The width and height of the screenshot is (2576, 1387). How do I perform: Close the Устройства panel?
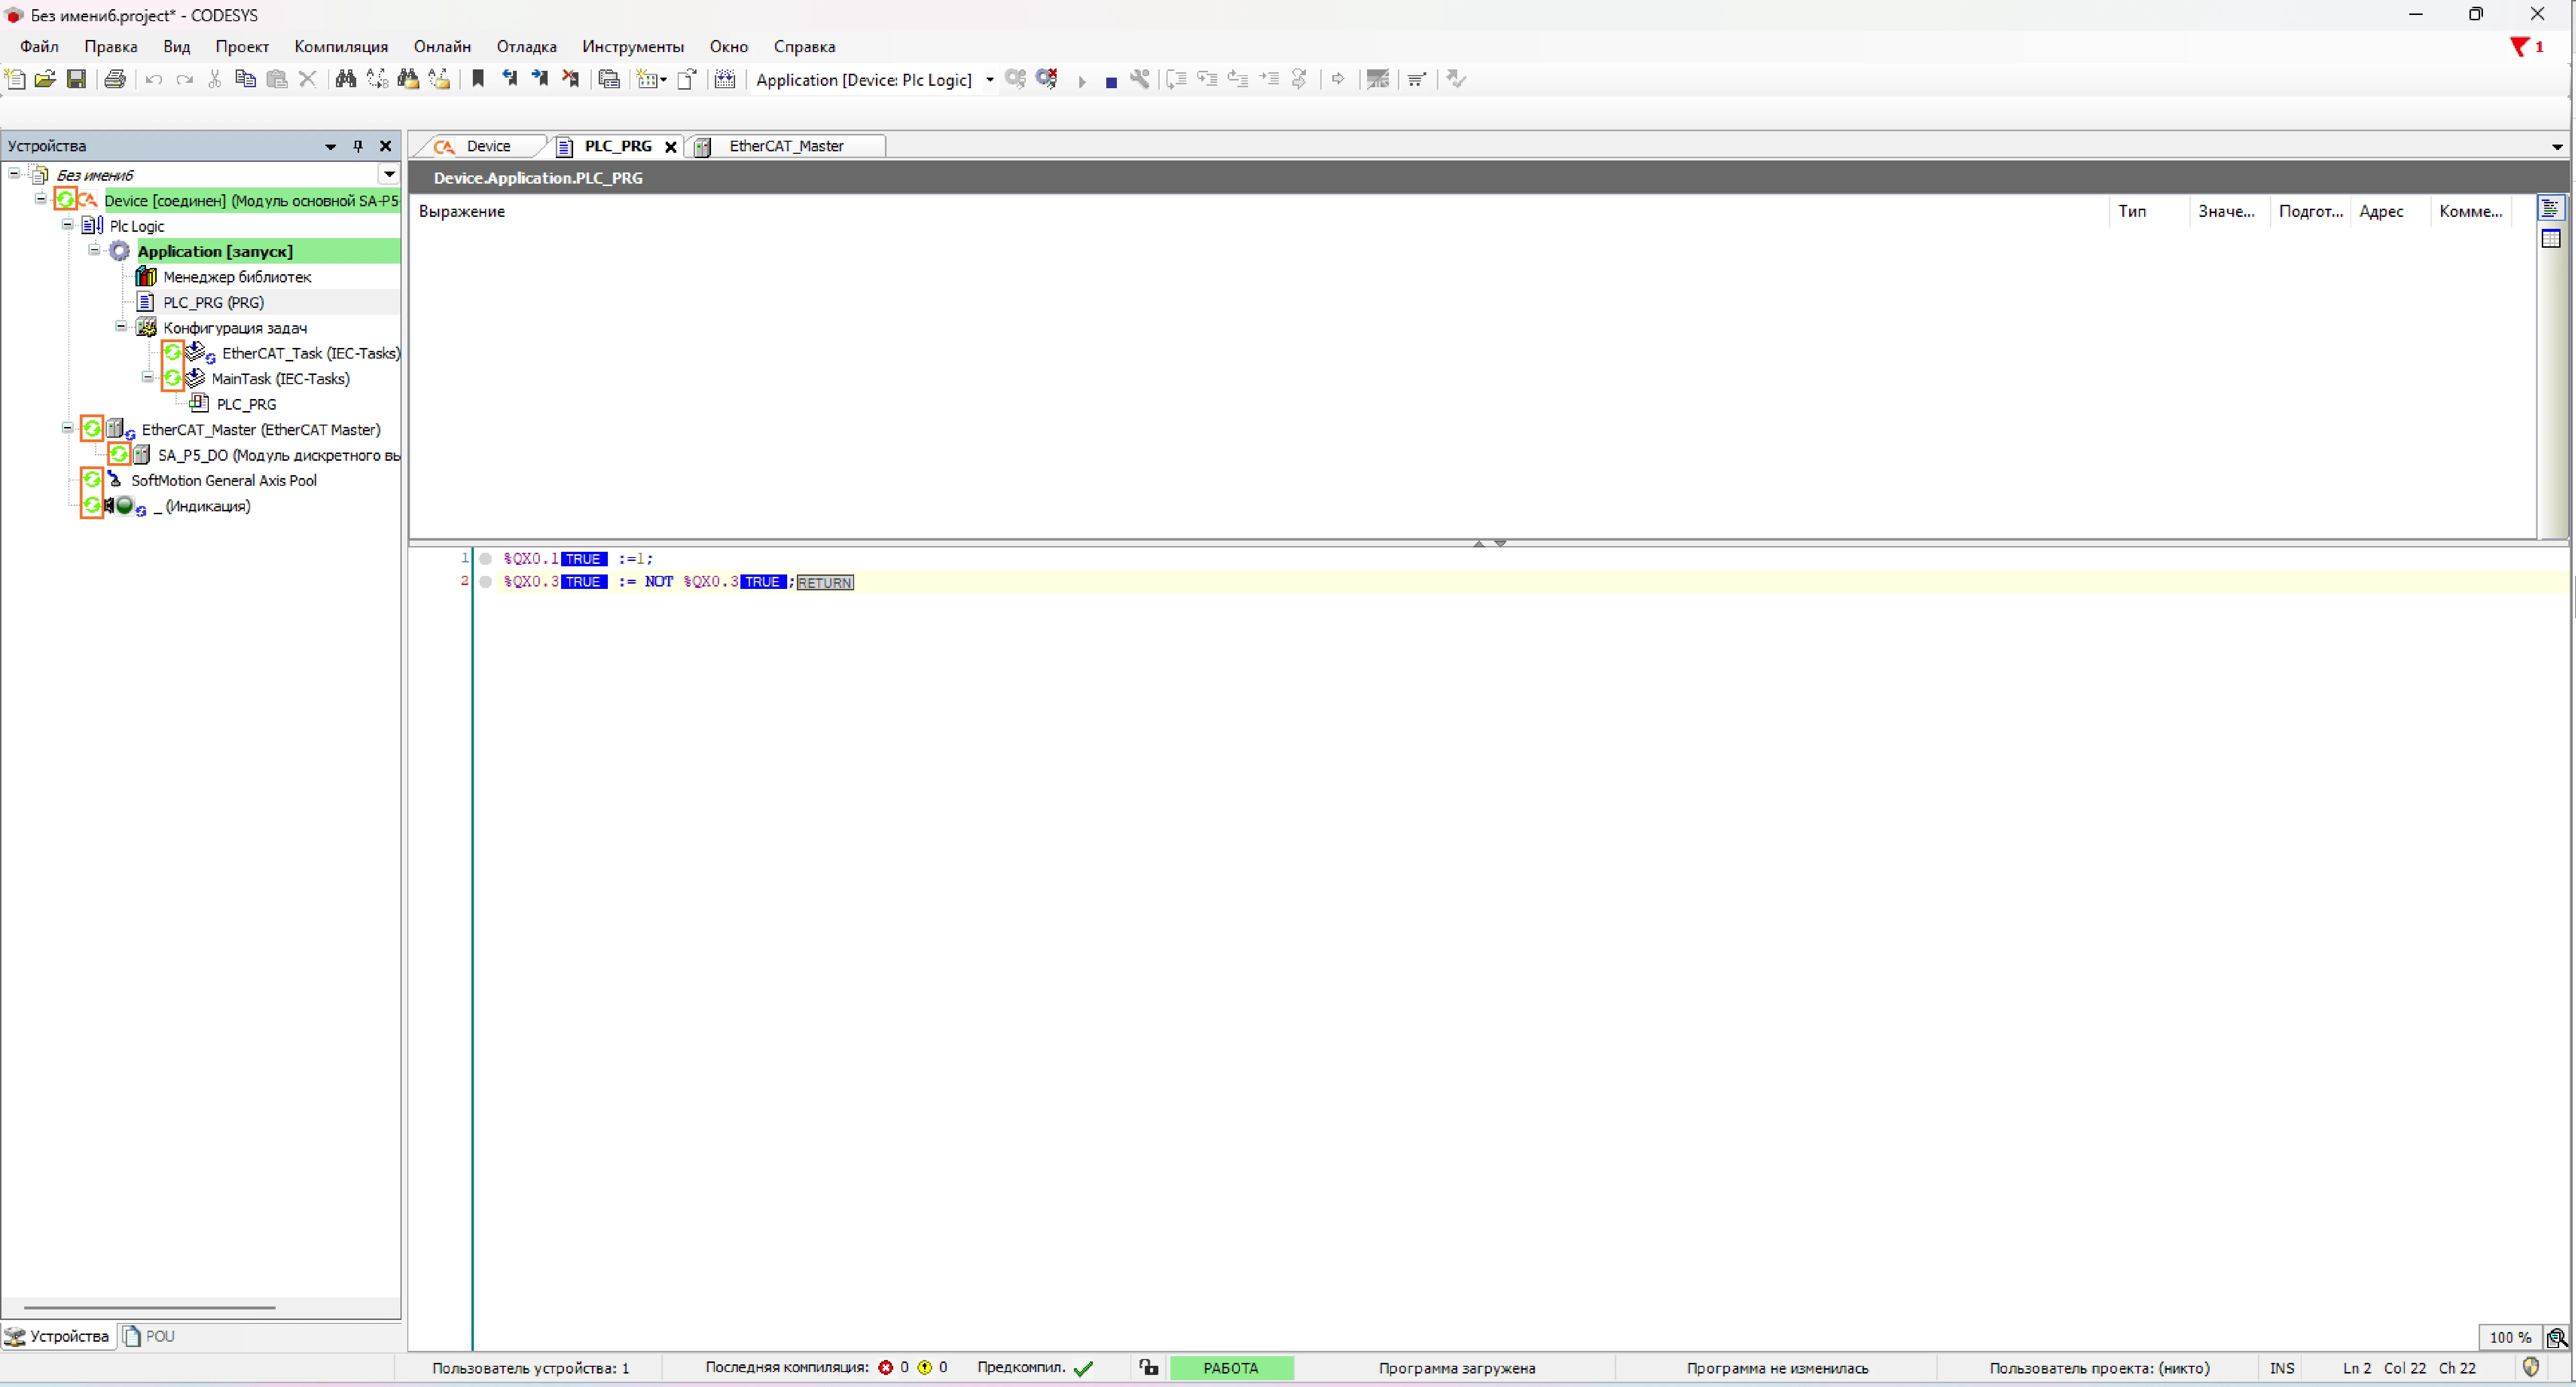[x=385, y=146]
